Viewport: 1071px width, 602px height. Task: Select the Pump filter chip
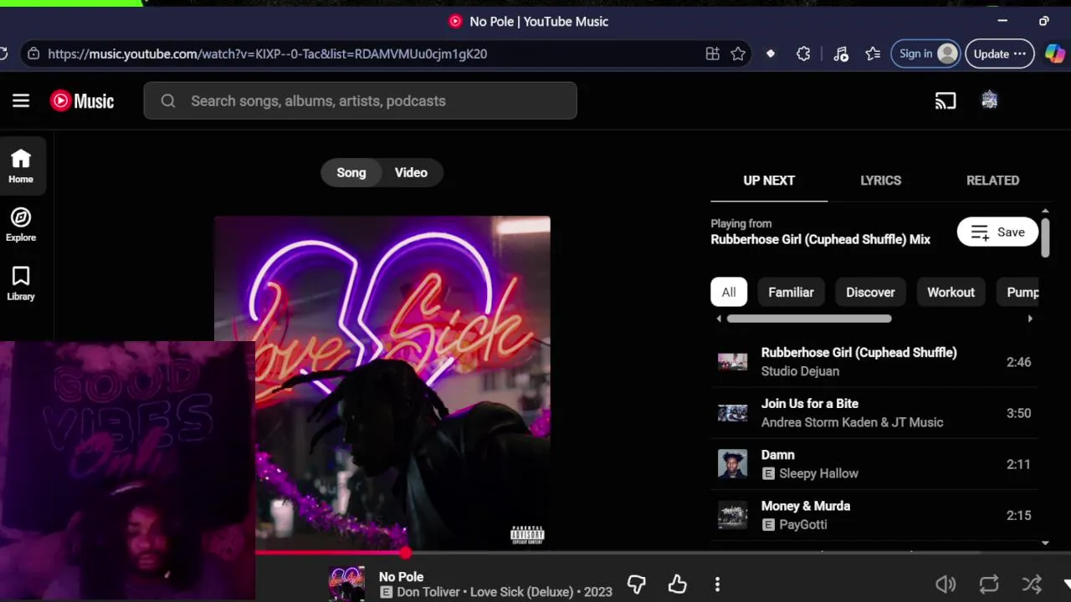pos(1019,292)
